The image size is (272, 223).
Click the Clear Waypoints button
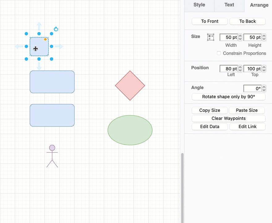[228, 118]
